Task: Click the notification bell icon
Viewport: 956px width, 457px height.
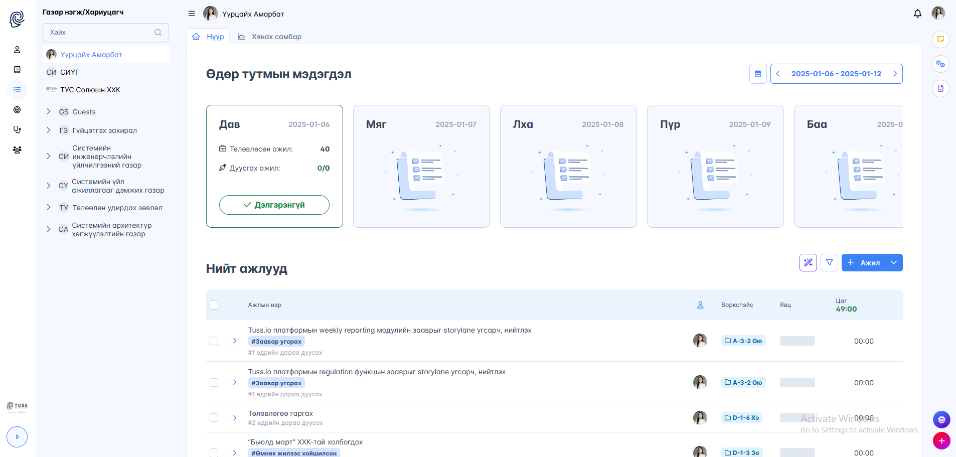Action: coord(917,14)
